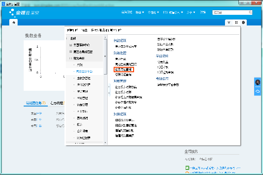
Task: Click the 注销 logout link
Action: click(x=203, y=12)
